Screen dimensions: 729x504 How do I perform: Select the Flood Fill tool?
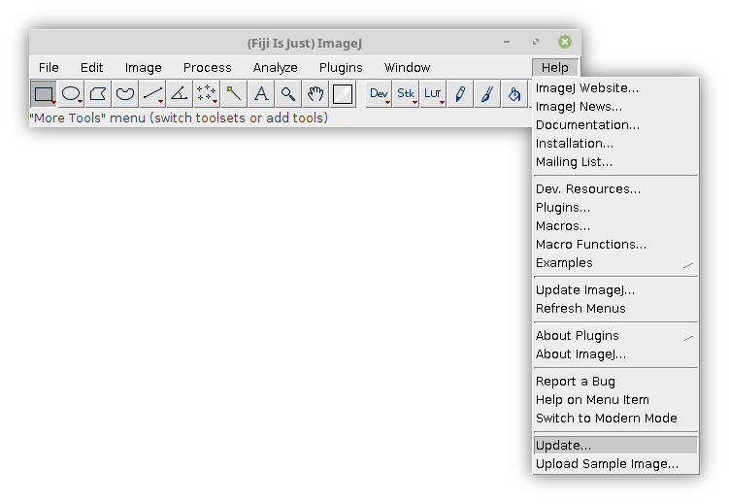pos(514,94)
